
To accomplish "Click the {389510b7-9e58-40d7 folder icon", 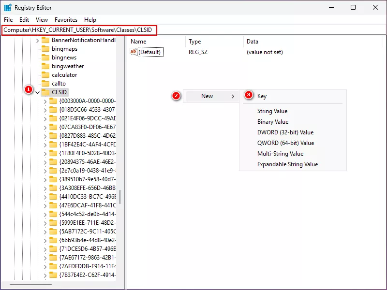I will pyautogui.click(x=53, y=179).
